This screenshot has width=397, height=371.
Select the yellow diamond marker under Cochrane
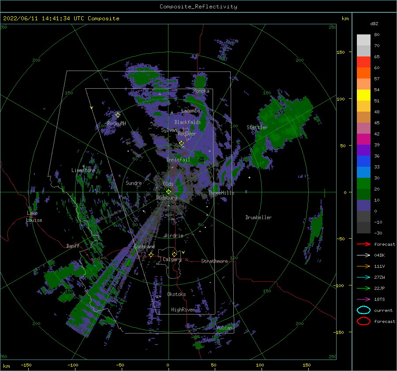pos(151,255)
